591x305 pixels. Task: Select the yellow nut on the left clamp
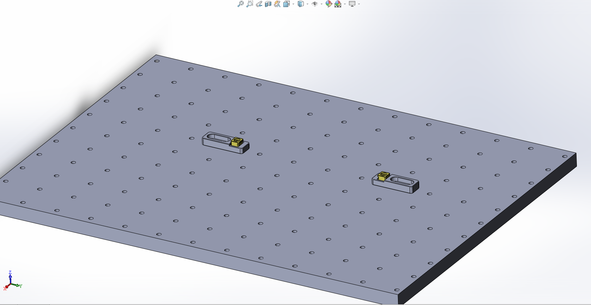coord(237,142)
